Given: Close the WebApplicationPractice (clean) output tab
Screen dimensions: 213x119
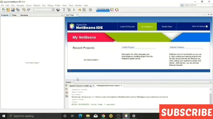Looking at the screenshot, I should 121,86.
